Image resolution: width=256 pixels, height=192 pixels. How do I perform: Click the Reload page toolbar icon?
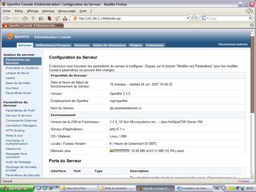tap(25, 18)
